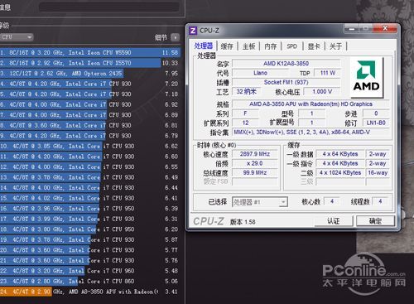Select rank 16 Core i7 950 at 3.96 GHz
The width and height of the screenshot is (414, 304).
pyautogui.click(x=90, y=209)
